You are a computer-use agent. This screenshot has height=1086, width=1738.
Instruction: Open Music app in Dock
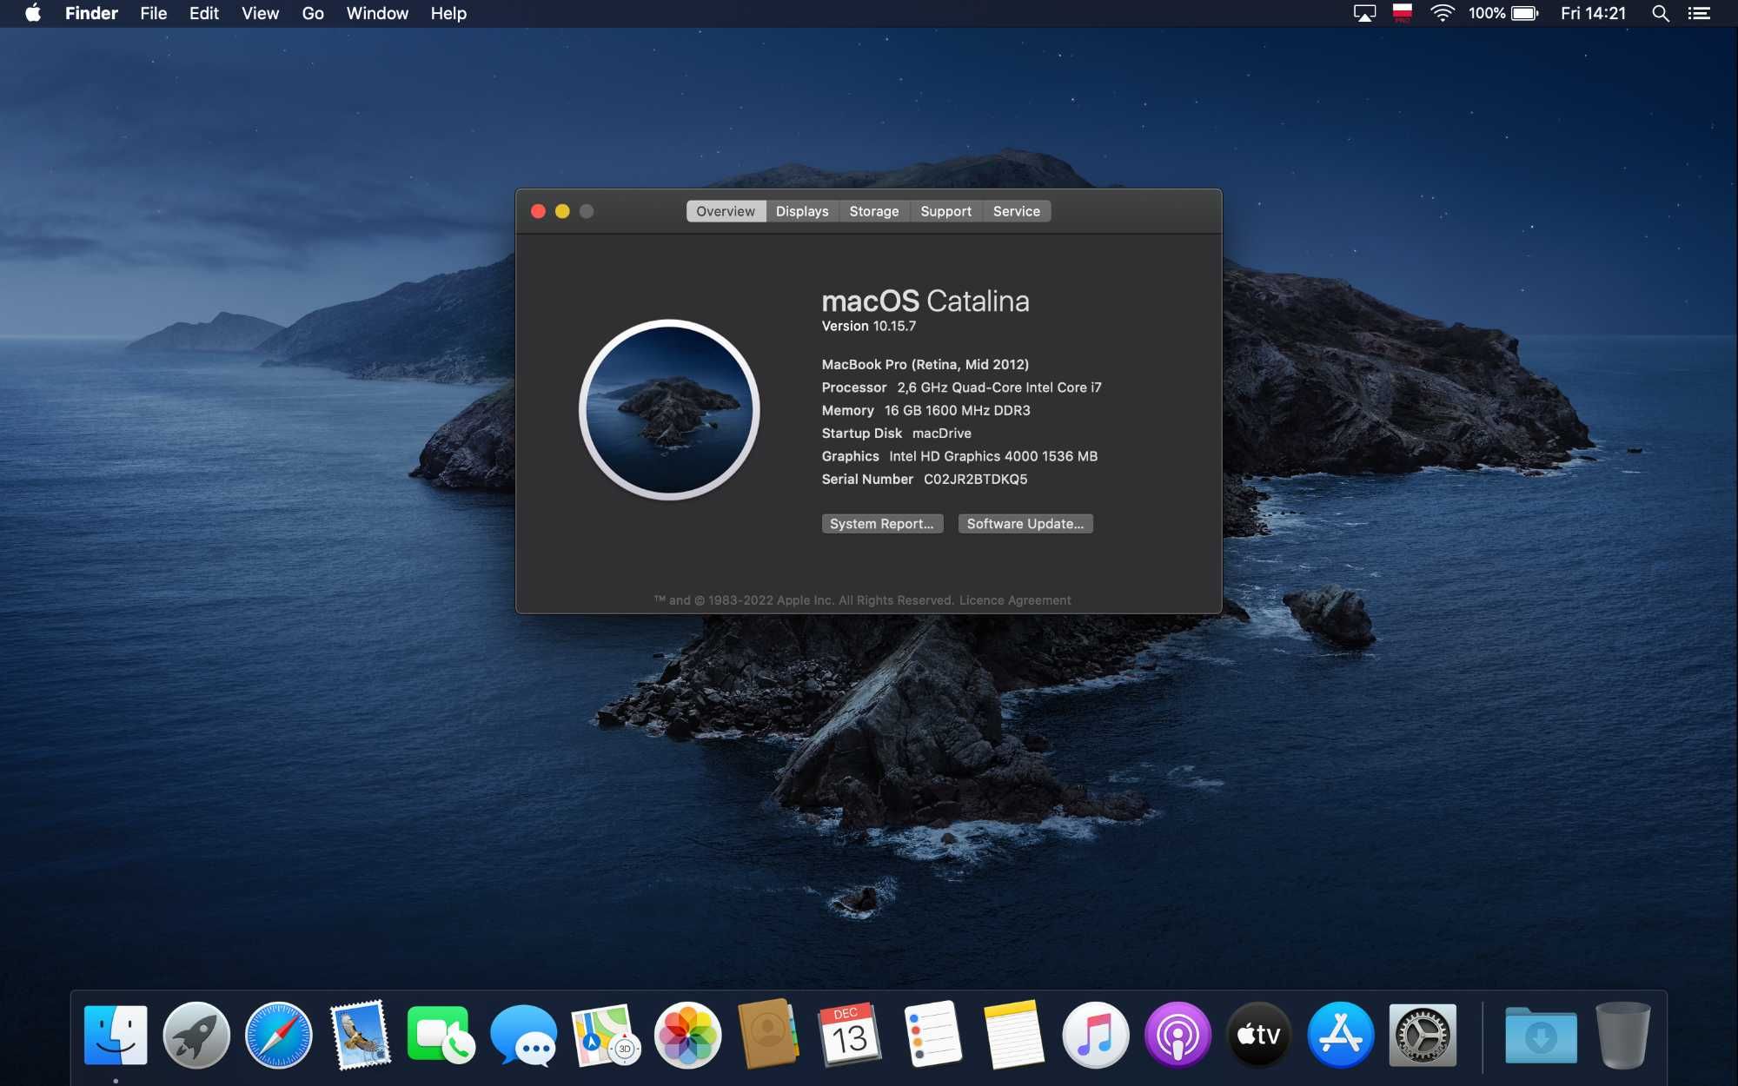1096,1035
